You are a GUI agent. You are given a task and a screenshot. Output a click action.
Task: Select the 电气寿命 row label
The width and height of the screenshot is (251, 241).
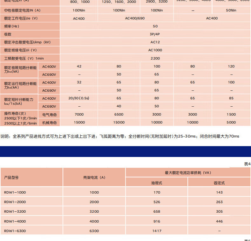coord(49,114)
